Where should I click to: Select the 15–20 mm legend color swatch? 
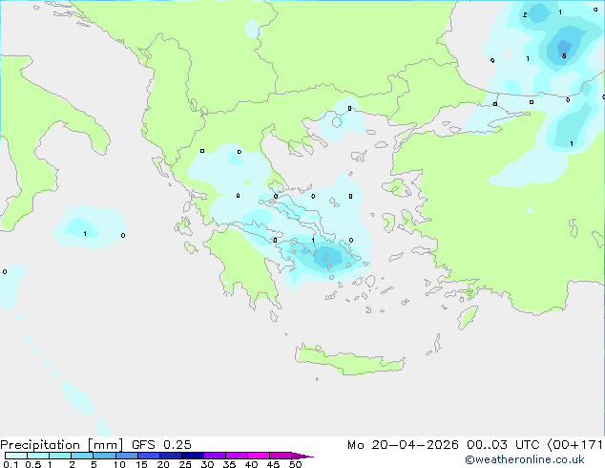pyautogui.click(x=148, y=456)
